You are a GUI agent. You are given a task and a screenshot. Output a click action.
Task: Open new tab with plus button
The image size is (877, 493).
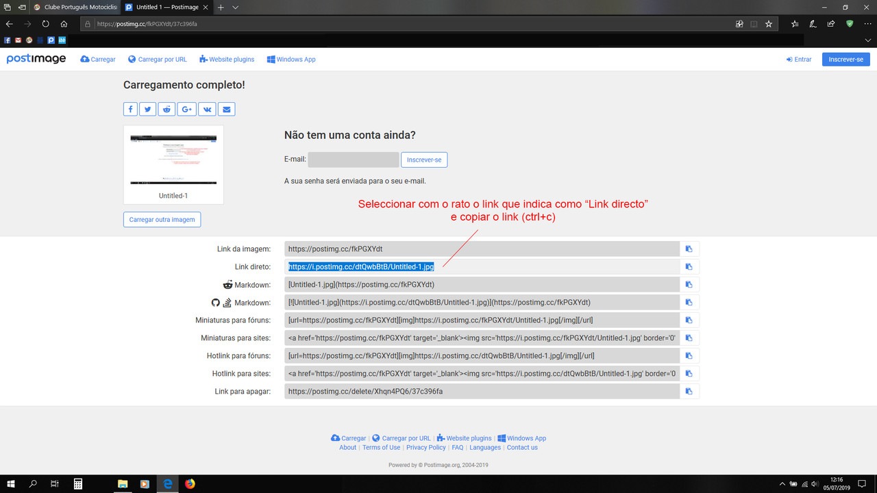221,7
